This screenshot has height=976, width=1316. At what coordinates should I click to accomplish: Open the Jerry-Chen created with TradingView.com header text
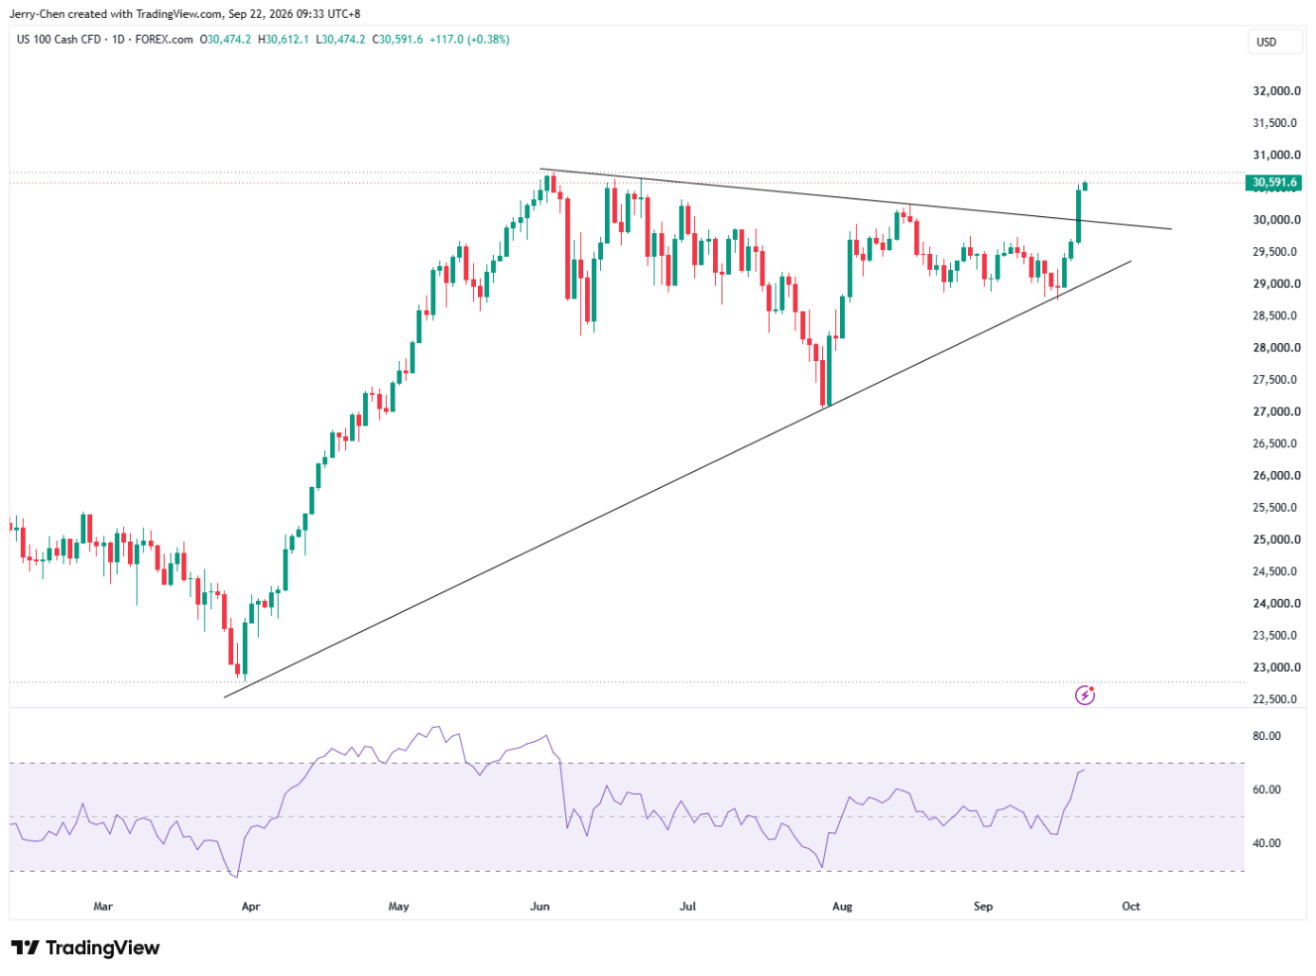point(185,14)
